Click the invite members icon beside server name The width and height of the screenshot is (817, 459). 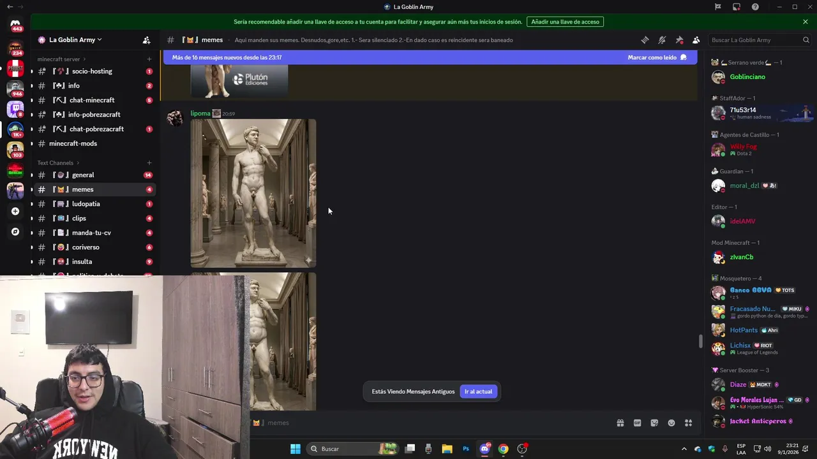coord(146,40)
